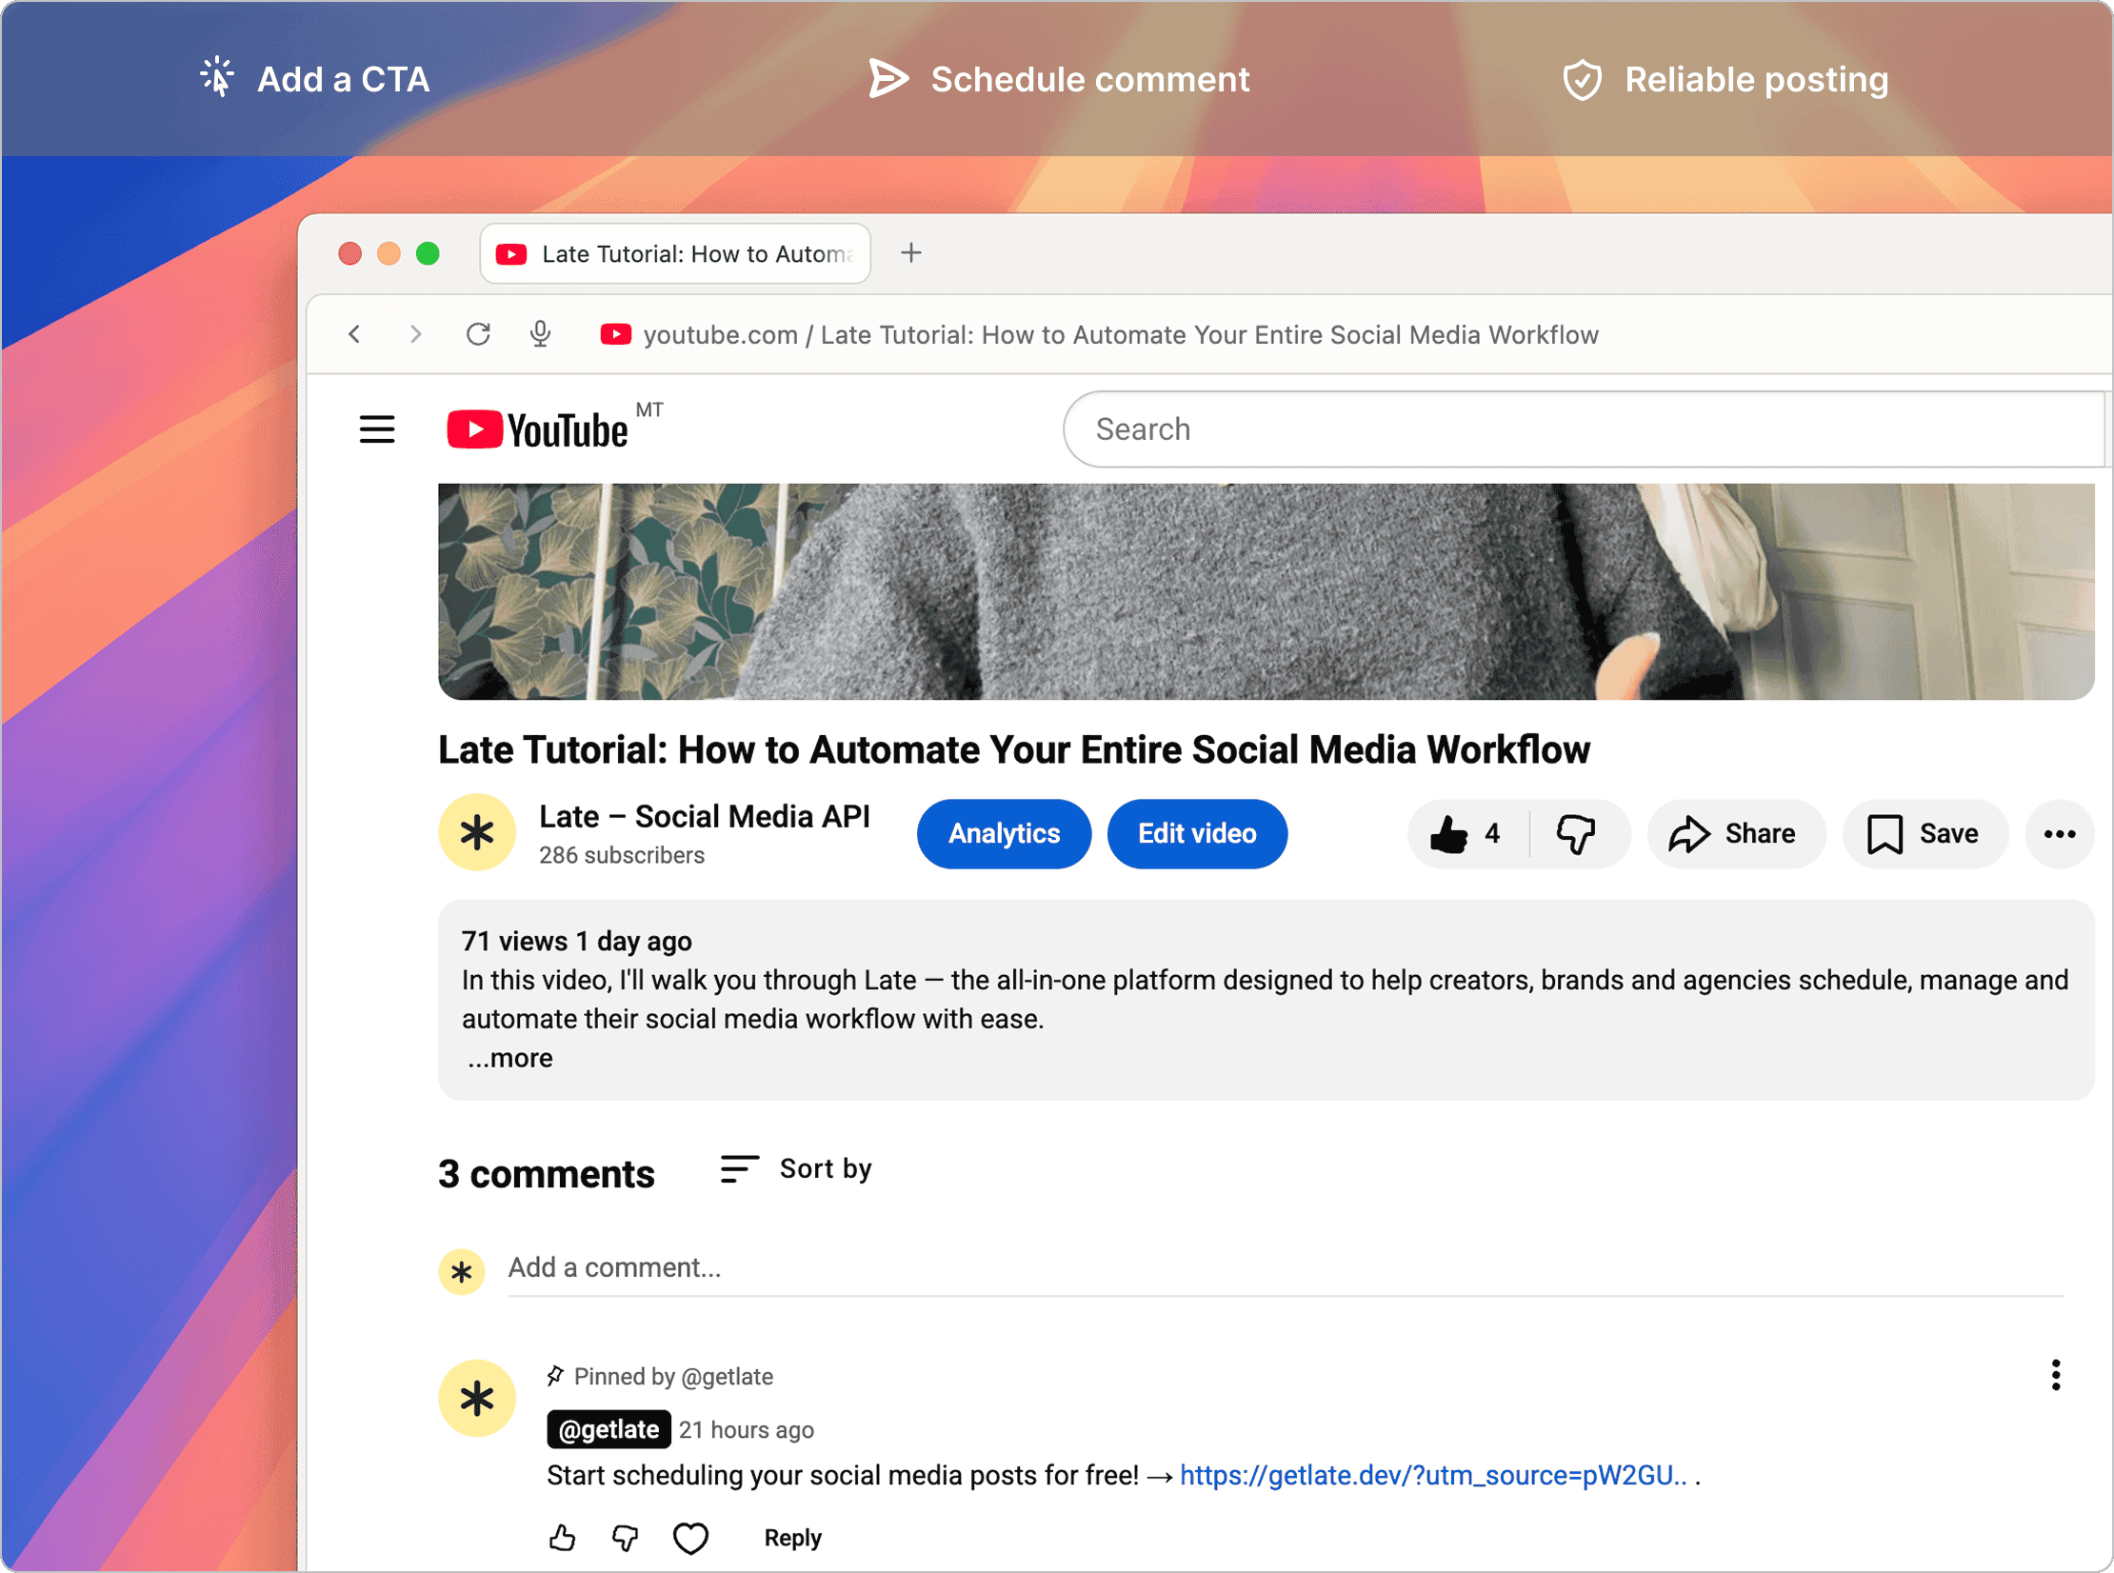2114x1573 pixels.
Task: Save the video to a playlist
Action: (x=1924, y=833)
